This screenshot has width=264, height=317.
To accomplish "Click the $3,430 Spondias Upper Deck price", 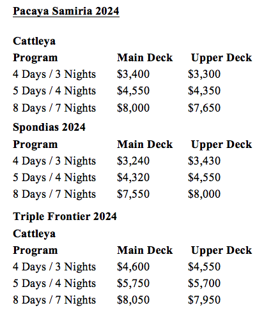I will (204, 161).
